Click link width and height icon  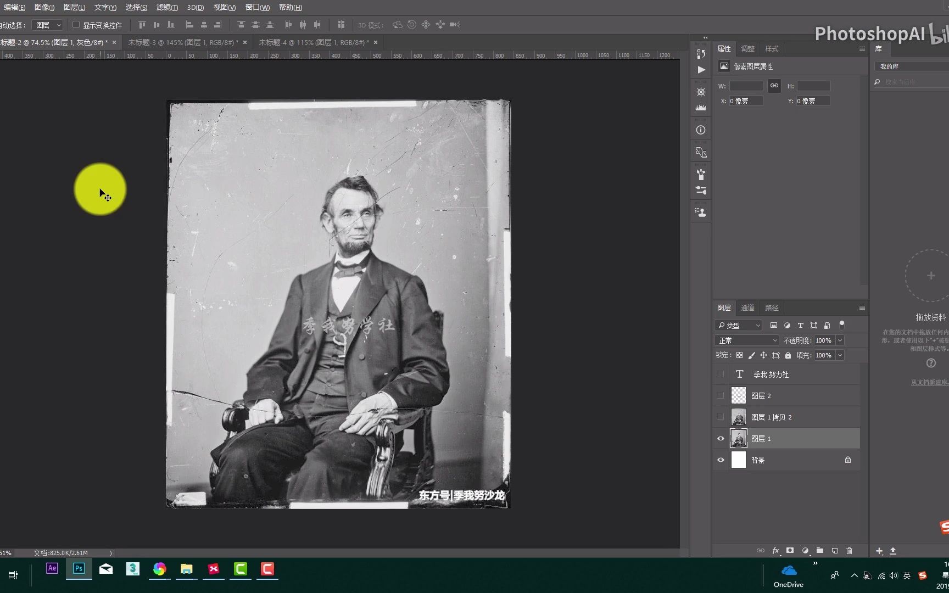[774, 86]
